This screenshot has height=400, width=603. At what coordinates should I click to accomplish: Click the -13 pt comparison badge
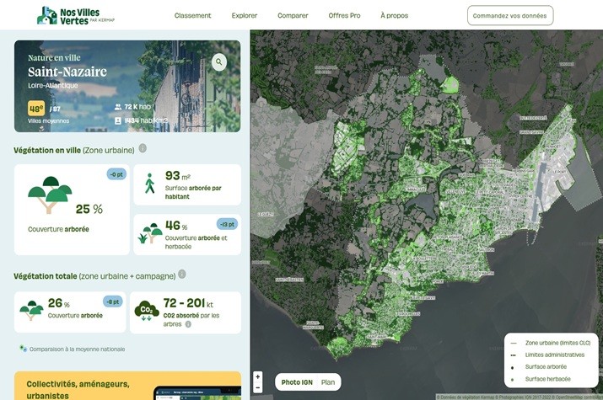point(227,224)
